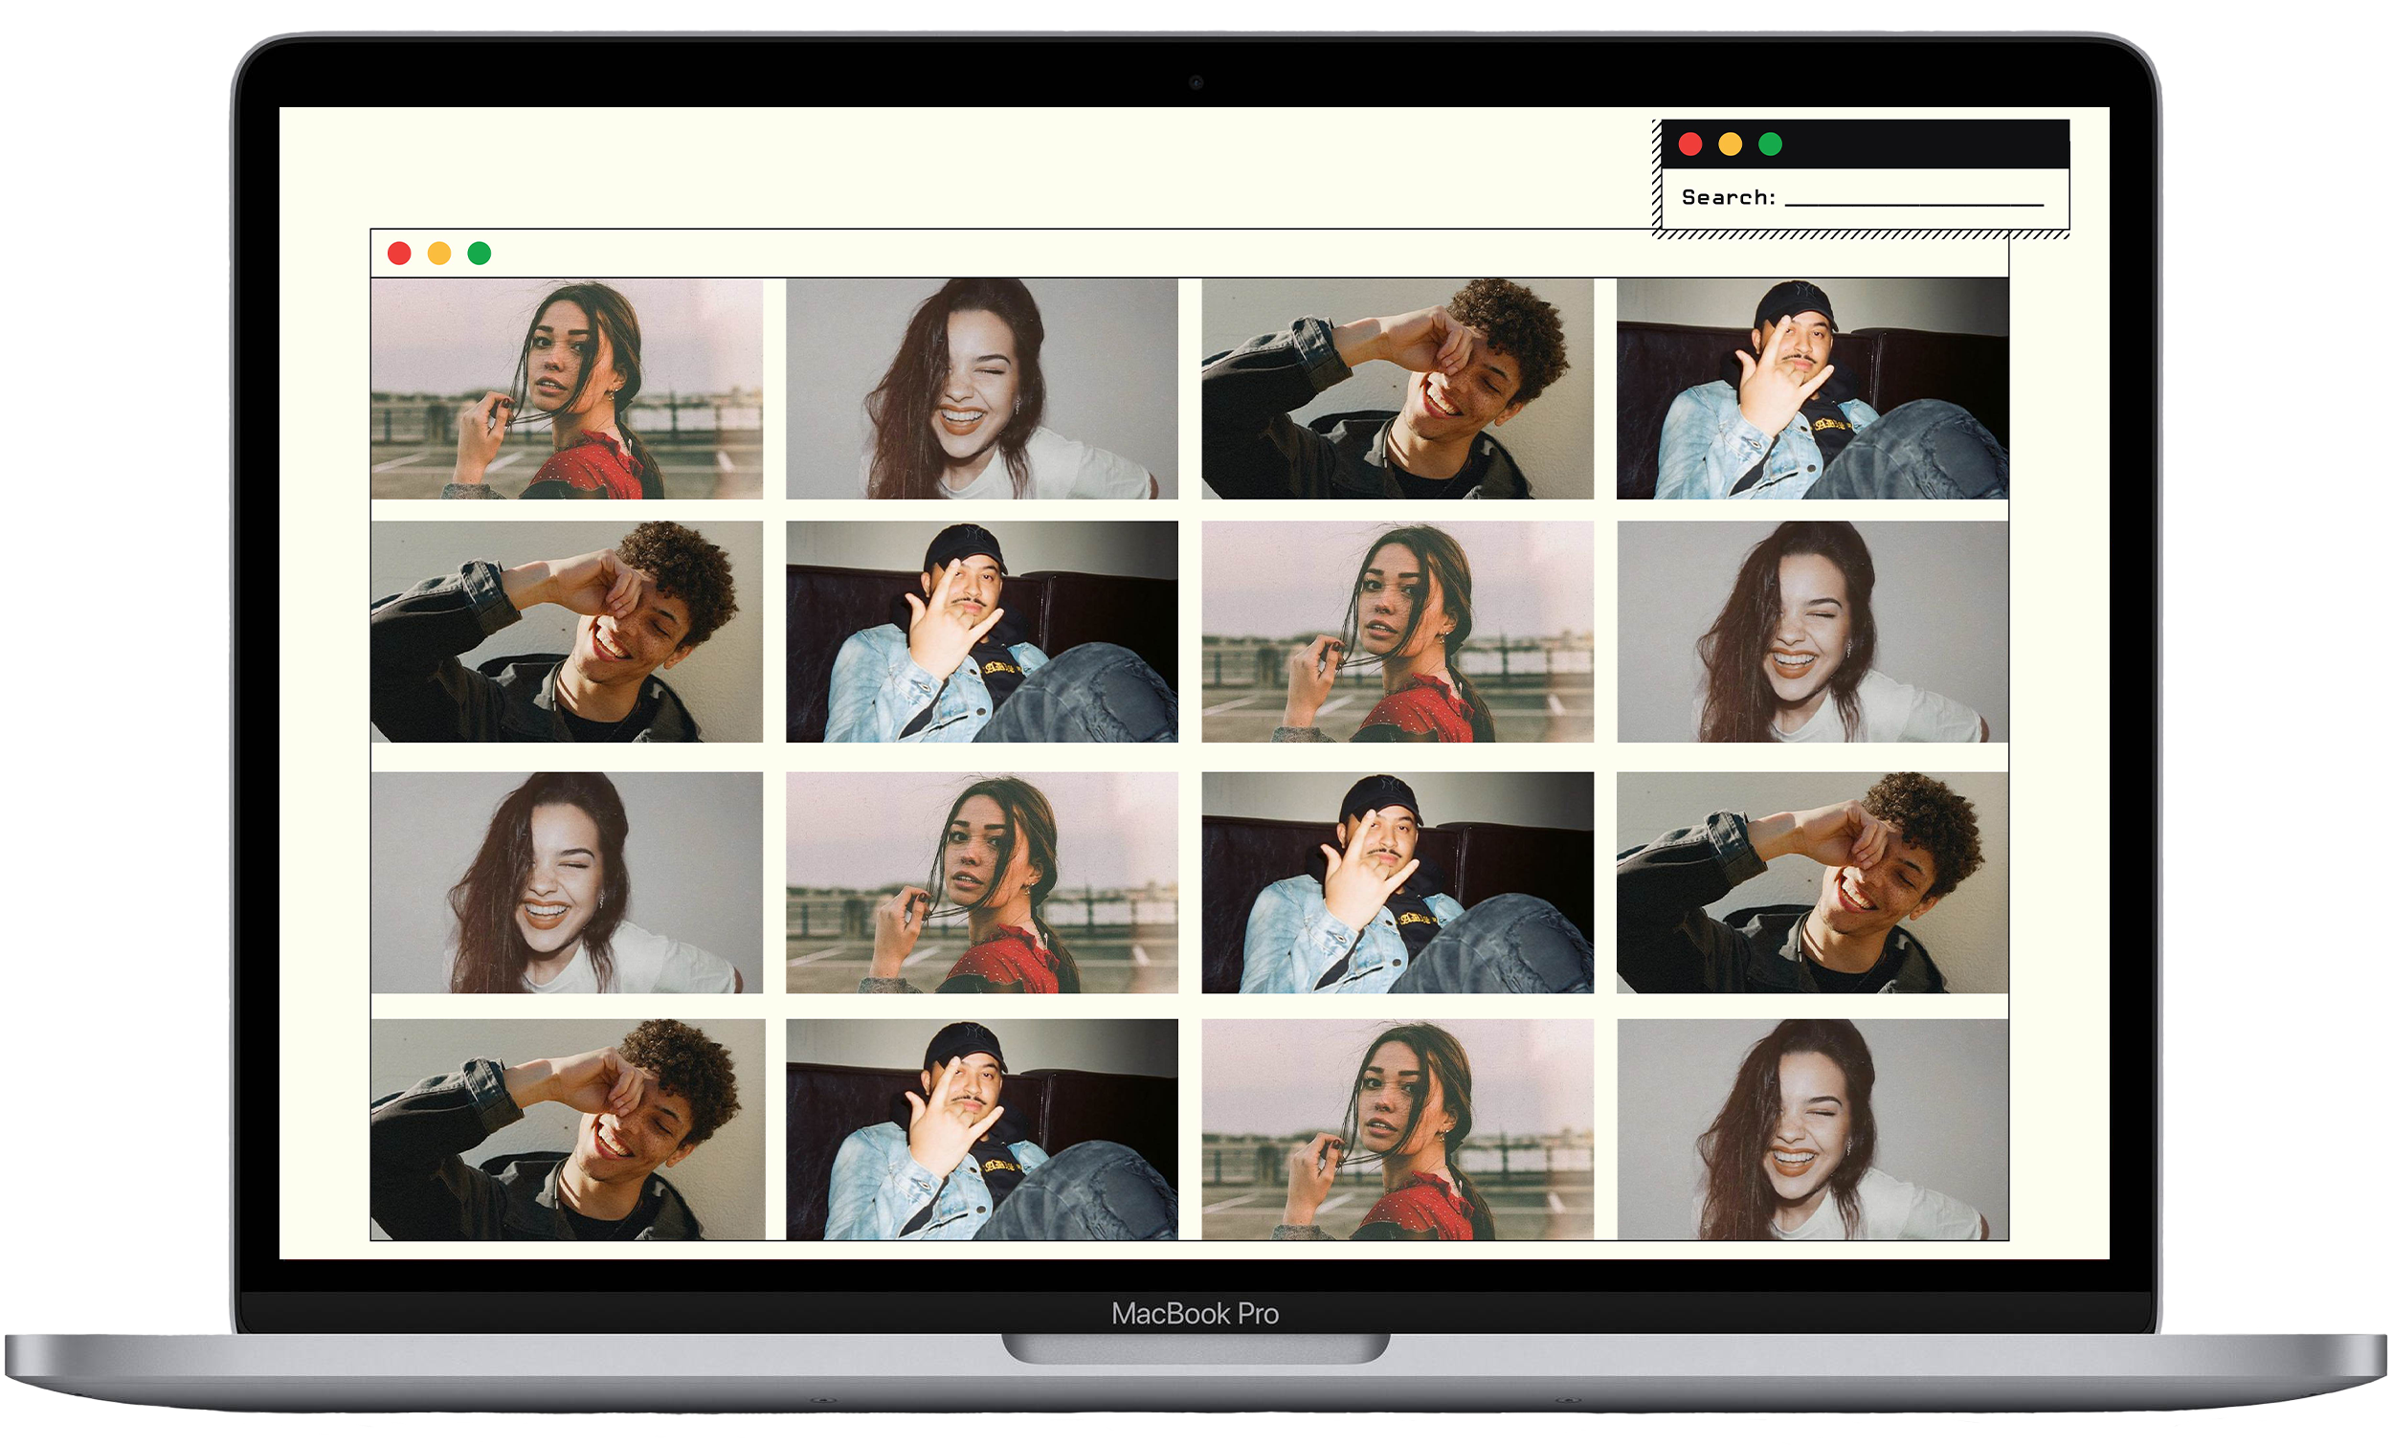This screenshot has width=2393, height=1445.
Task: Open first-row photo of woman in red top
Action: pos(567,389)
